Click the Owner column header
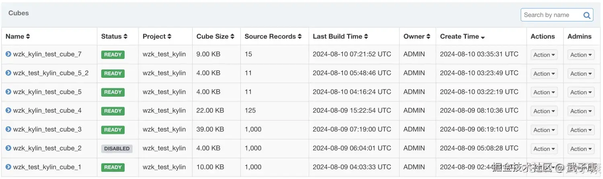 point(414,37)
